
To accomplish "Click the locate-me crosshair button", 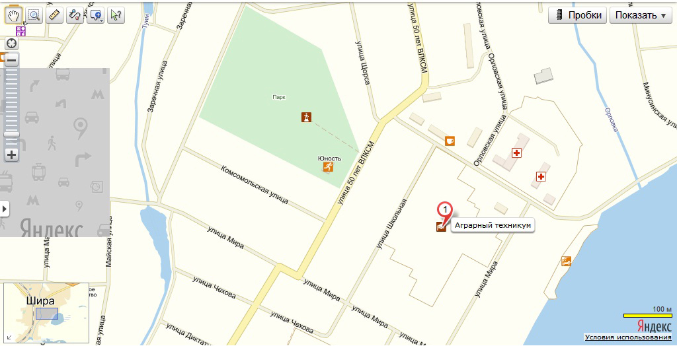I will (12, 44).
